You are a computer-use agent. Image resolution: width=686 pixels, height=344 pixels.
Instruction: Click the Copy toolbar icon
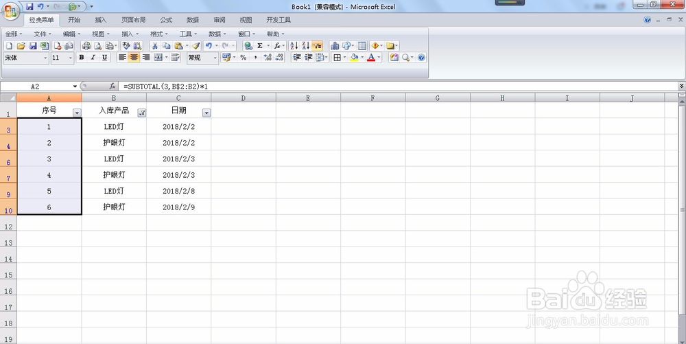(x=166, y=45)
